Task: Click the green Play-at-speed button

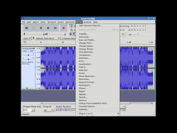Action: click(x=123, y=34)
